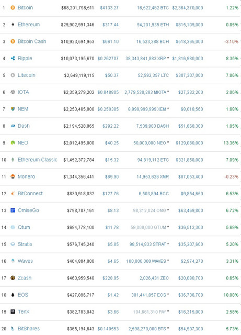
Task: Click the Qtum logo icon
Action: tap(13, 227)
